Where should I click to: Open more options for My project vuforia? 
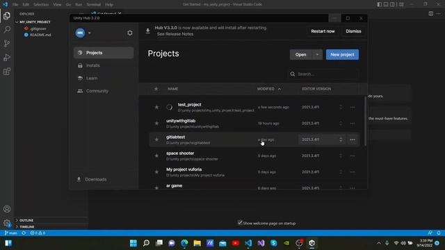pyautogui.click(x=353, y=172)
